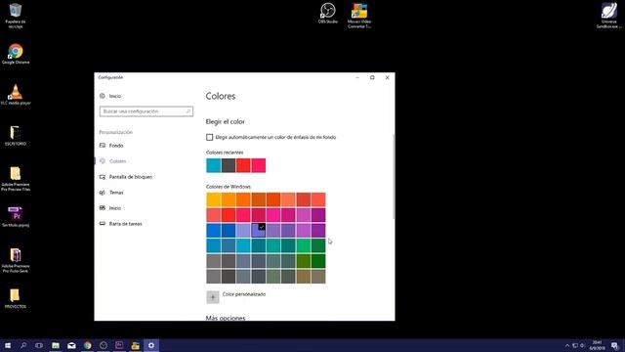Open the Windows Start menu button
Screen dimensions: 625x352
click(8, 345)
